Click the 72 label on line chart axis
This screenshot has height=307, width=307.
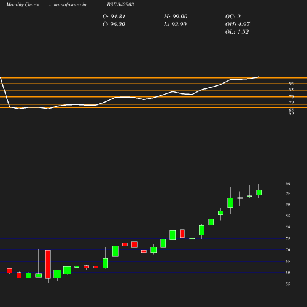(292, 103)
